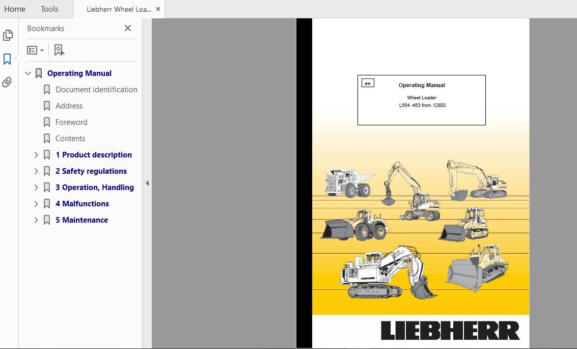Image resolution: width=577 pixels, height=349 pixels.
Task: Collapse the Operating Manual bookmark tree
Action: [28, 73]
